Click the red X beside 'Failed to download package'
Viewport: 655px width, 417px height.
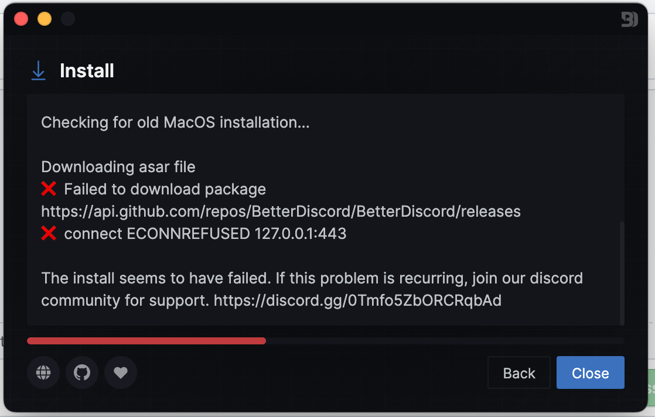[49, 189]
